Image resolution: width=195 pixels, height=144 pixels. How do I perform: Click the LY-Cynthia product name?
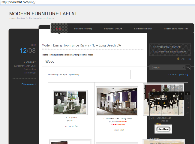point(71,118)
